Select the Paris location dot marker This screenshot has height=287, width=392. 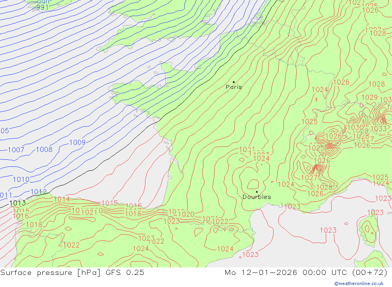click(234, 82)
